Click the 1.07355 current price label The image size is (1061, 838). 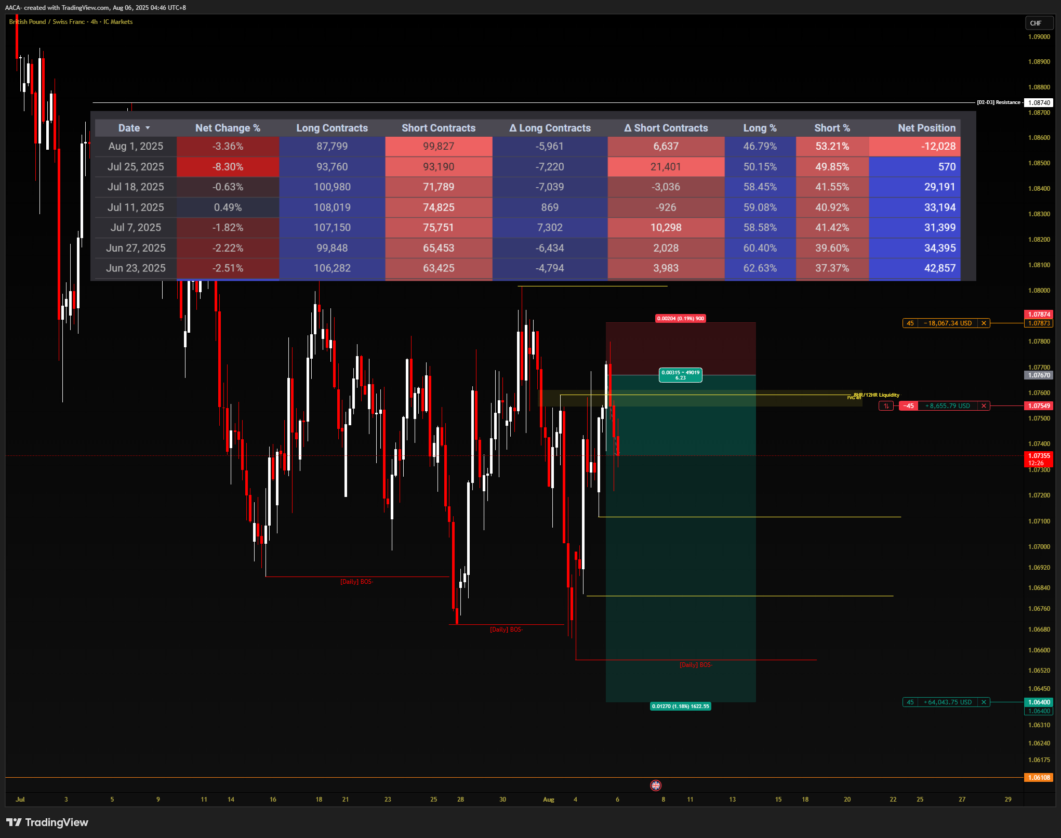(1039, 460)
